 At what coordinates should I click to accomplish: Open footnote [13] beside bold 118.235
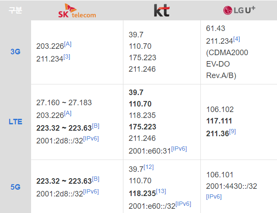point(161,191)
